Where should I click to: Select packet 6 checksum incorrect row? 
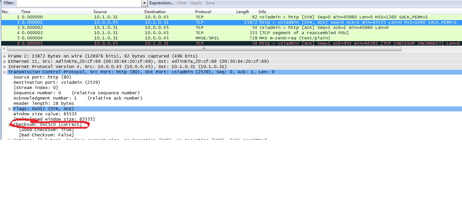[x=232, y=43]
